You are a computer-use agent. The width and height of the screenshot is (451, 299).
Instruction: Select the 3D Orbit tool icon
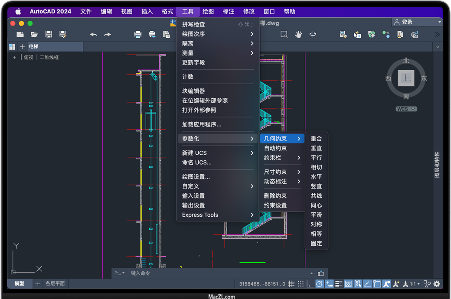click(313, 34)
